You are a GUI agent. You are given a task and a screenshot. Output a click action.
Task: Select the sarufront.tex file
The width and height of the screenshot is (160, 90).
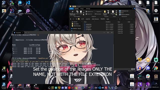(x=88, y=26)
